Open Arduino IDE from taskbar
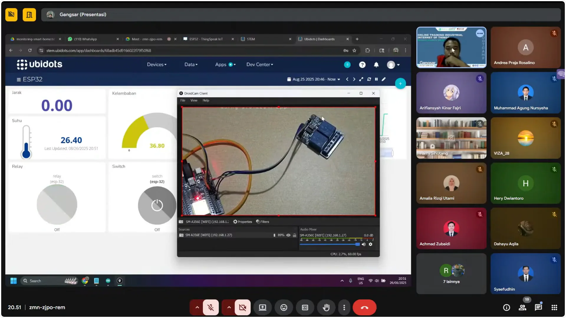 (108, 281)
